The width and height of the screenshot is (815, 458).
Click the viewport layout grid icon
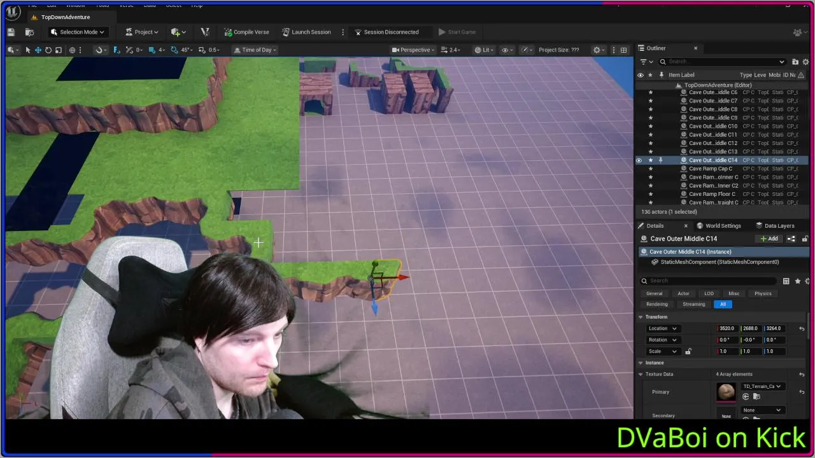(623, 50)
